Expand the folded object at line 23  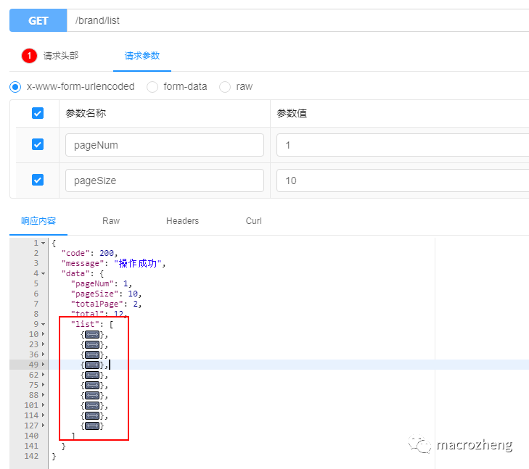(44, 344)
